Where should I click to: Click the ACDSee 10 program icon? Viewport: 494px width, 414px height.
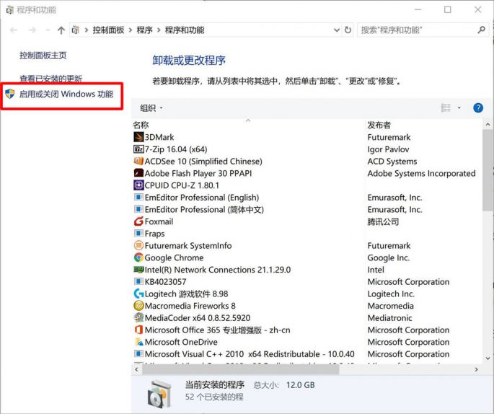coord(138,161)
